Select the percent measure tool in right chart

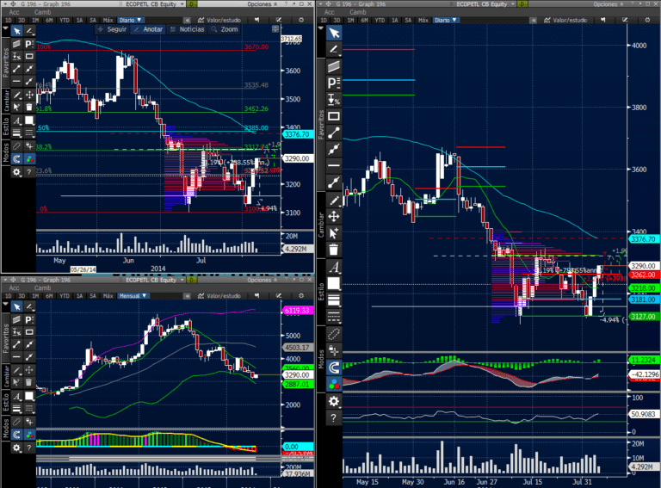coord(334,100)
